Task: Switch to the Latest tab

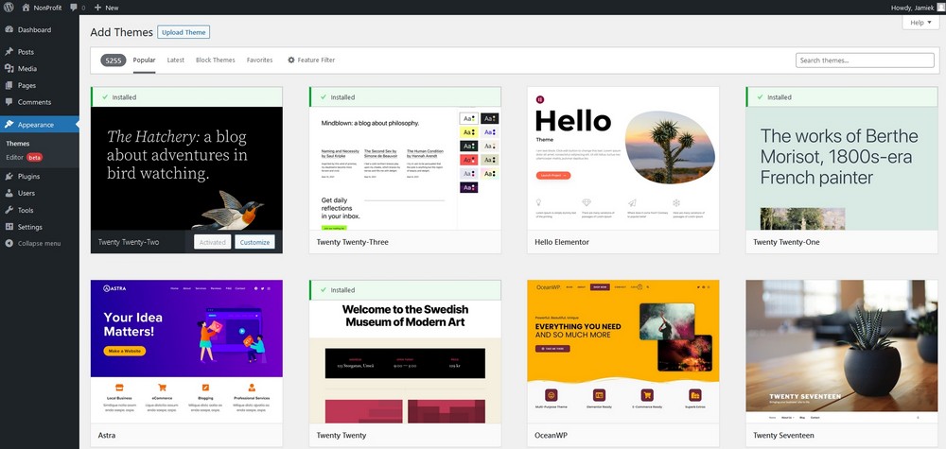Action: pyautogui.click(x=176, y=60)
